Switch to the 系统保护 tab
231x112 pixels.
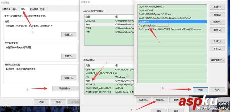34,9
